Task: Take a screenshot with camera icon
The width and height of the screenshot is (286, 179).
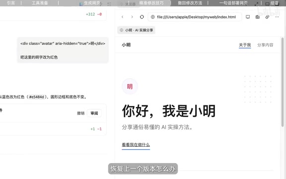Action: click(x=257, y=17)
